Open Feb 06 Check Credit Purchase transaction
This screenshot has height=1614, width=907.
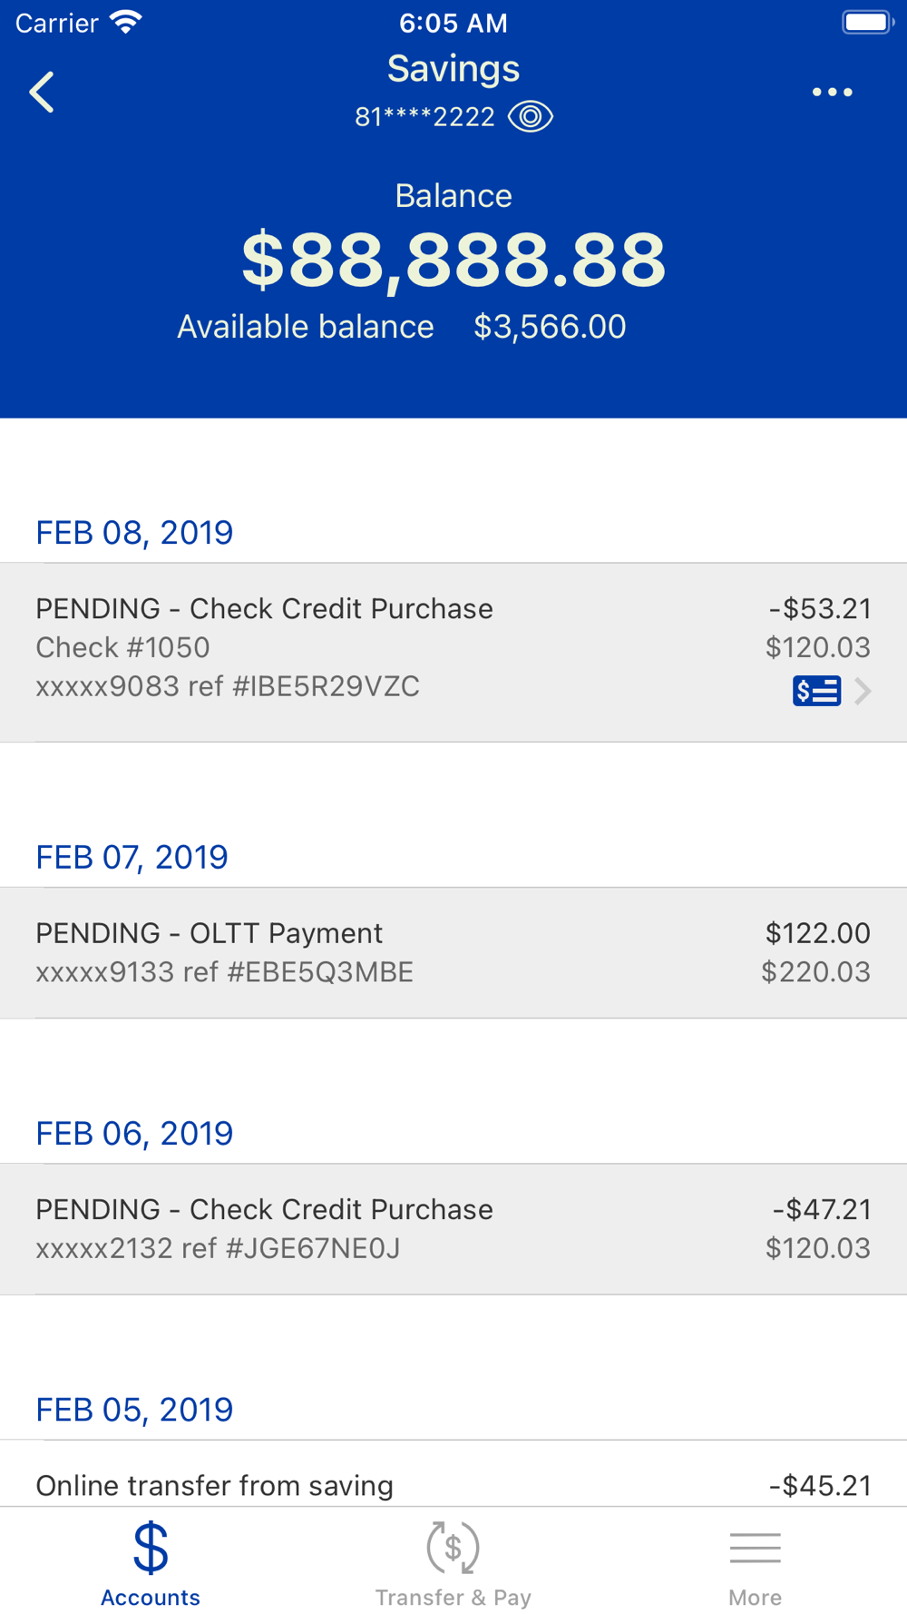tap(453, 1229)
